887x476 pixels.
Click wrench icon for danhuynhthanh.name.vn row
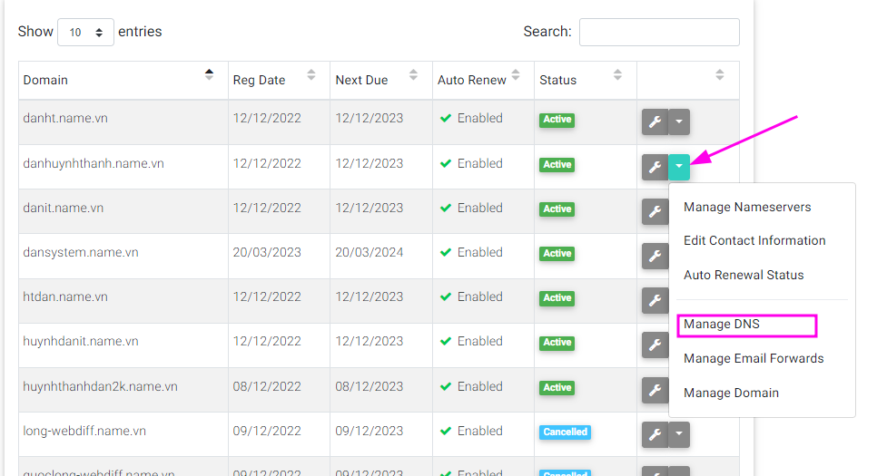pos(655,167)
